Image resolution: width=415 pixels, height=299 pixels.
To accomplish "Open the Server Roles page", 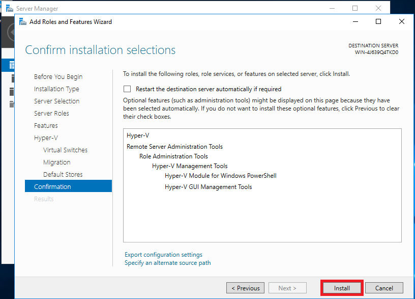I will (51, 114).
